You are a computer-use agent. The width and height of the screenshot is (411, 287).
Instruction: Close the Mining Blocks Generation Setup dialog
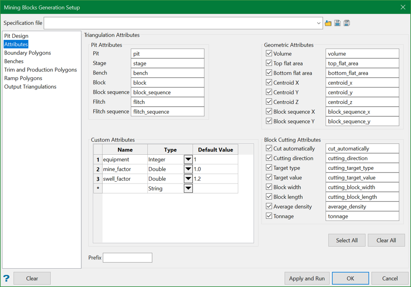click(x=403, y=7)
